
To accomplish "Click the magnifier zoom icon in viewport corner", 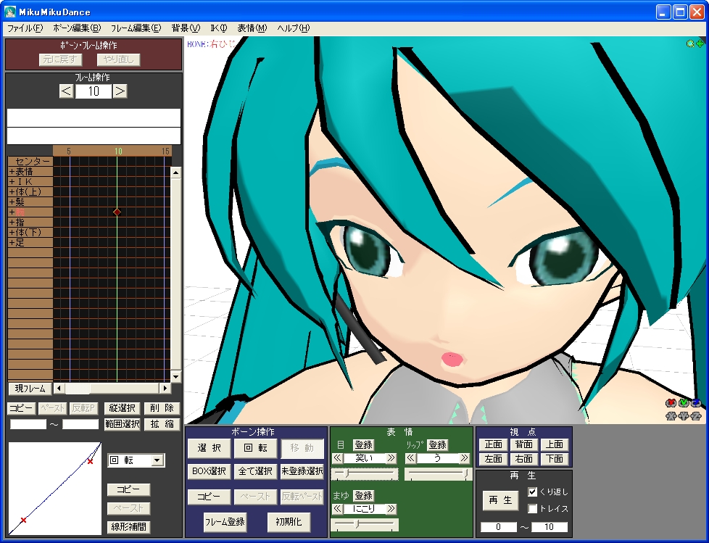I will [x=690, y=43].
